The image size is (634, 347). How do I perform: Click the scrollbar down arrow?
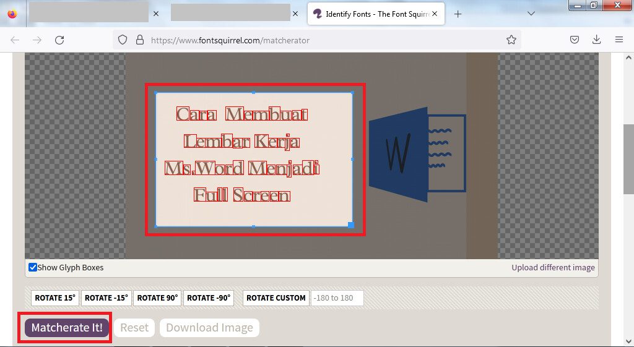pyautogui.click(x=628, y=341)
